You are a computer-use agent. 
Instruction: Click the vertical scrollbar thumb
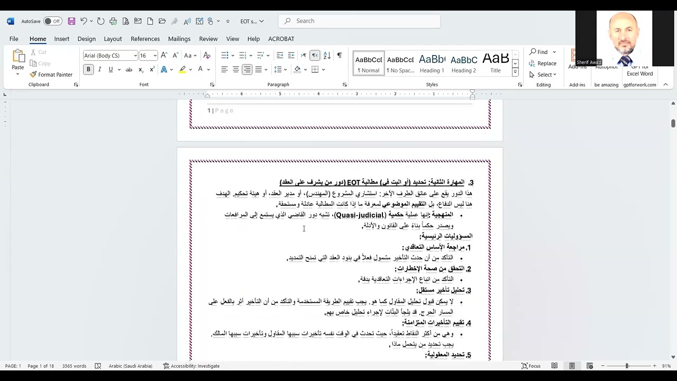[673, 123]
